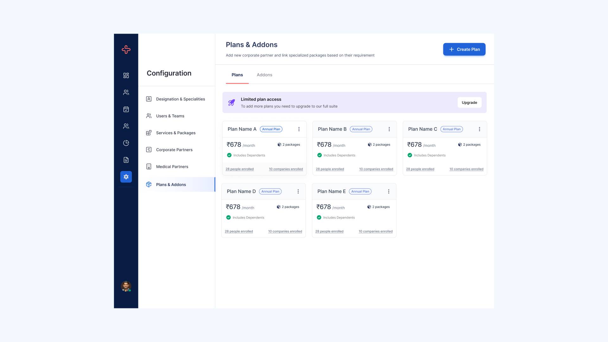Select Corporate Partners in the Configuration menu
The width and height of the screenshot is (608, 342).
[174, 149]
